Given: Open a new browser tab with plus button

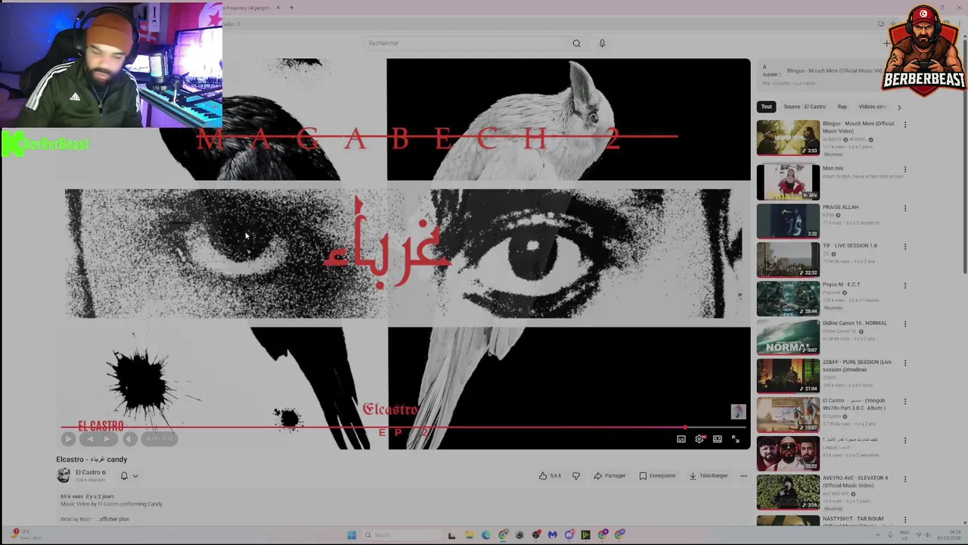Looking at the screenshot, I should (291, 8).
